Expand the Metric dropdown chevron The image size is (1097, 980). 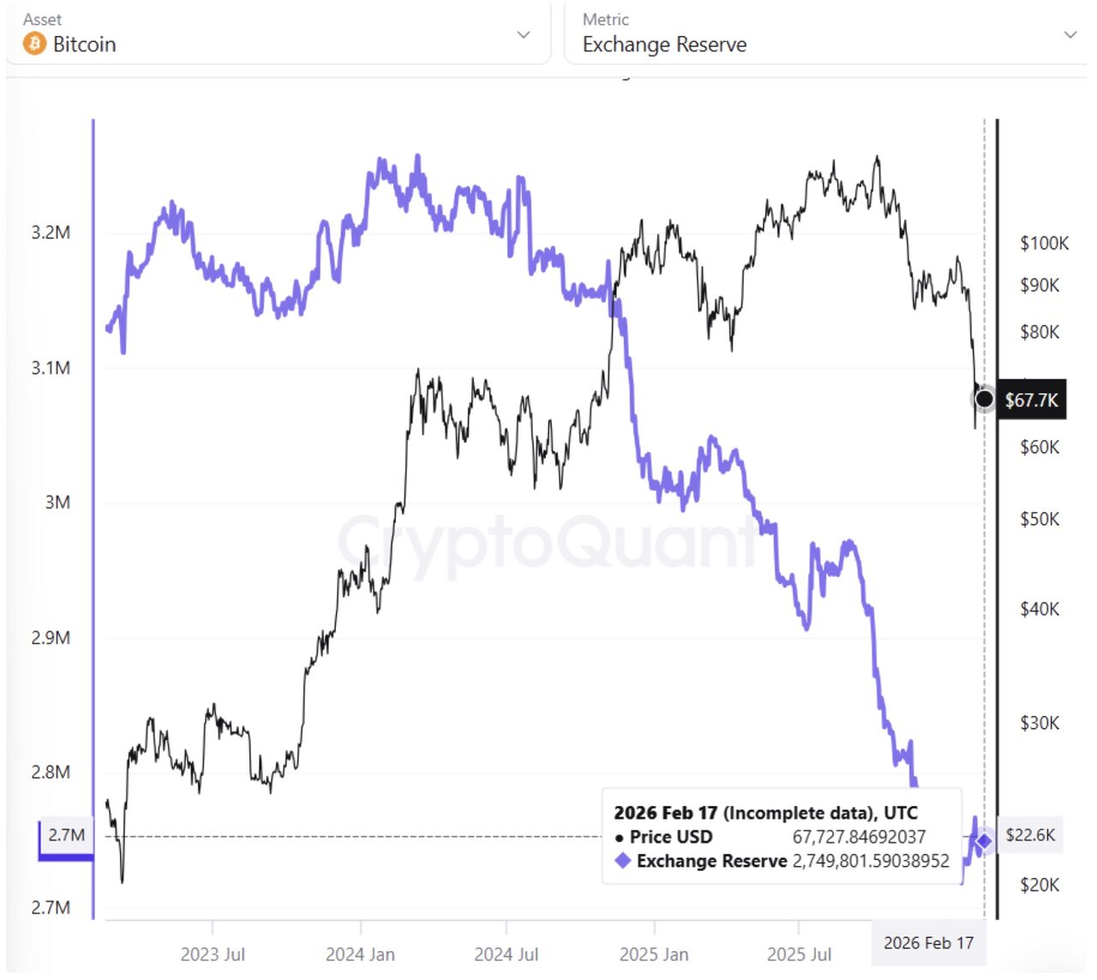coord(1070,35)
